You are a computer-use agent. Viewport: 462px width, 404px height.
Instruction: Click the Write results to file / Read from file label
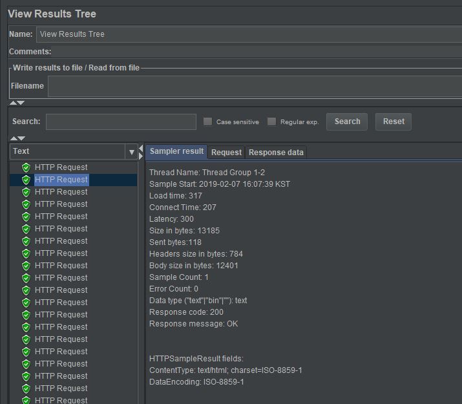pyautogui.click(x=76, y=68)
